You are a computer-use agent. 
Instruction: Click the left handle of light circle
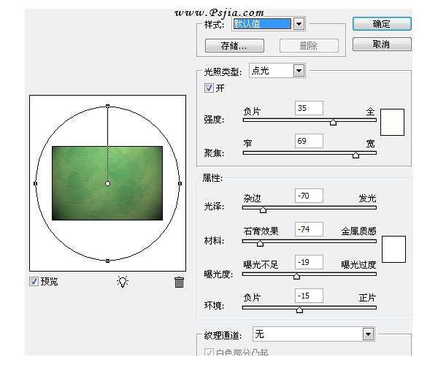pyautogui.click(x=36, y=183)
